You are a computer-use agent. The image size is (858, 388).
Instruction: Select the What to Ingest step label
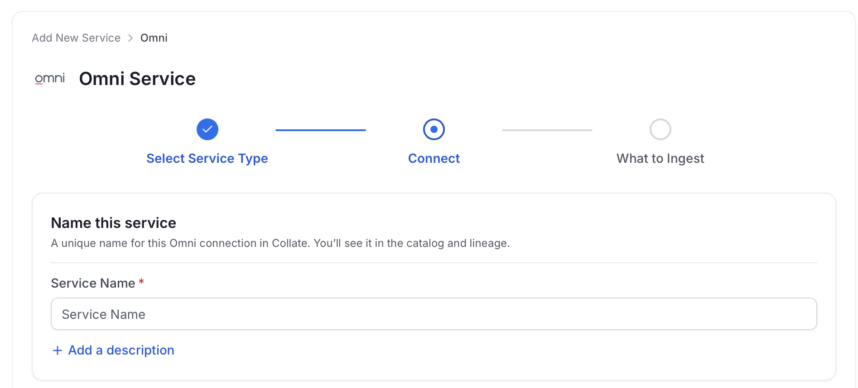660,158
